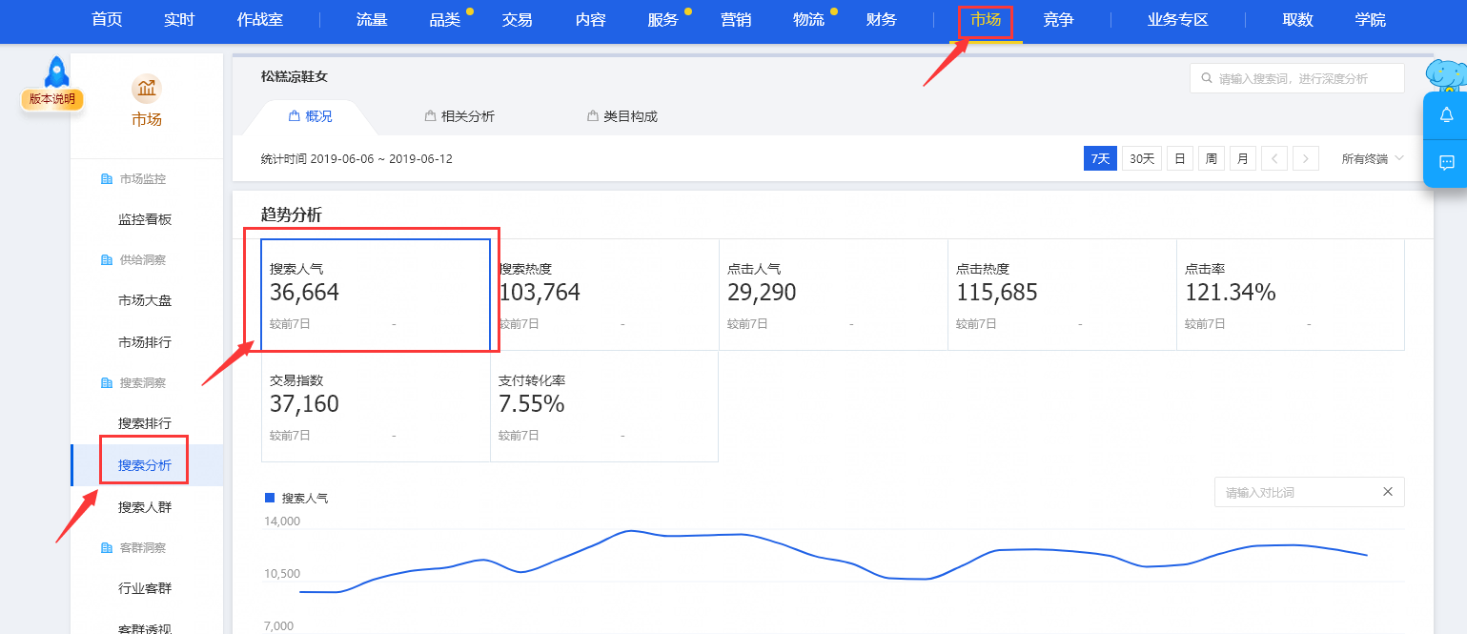Viewport: 1467px width, 634px height.
Task: Select 物流 in the top navigation
Action: click(x=808, y=19)
